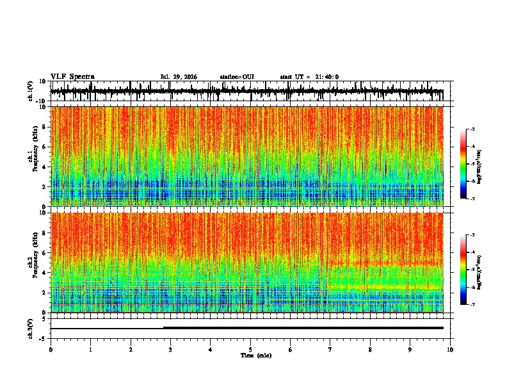This screenshot has height=392, width=507.
Task: Click time axis tick label "5" above Time (min)
Action: click(250, 350)
